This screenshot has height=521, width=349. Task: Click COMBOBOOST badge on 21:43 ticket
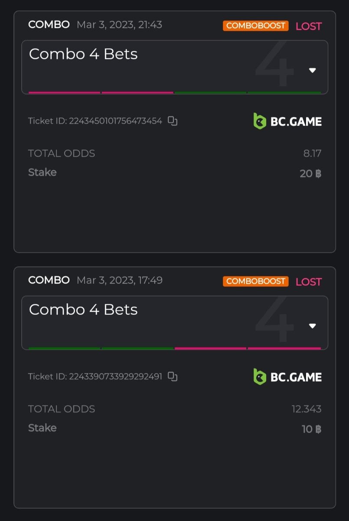(256, 26)
